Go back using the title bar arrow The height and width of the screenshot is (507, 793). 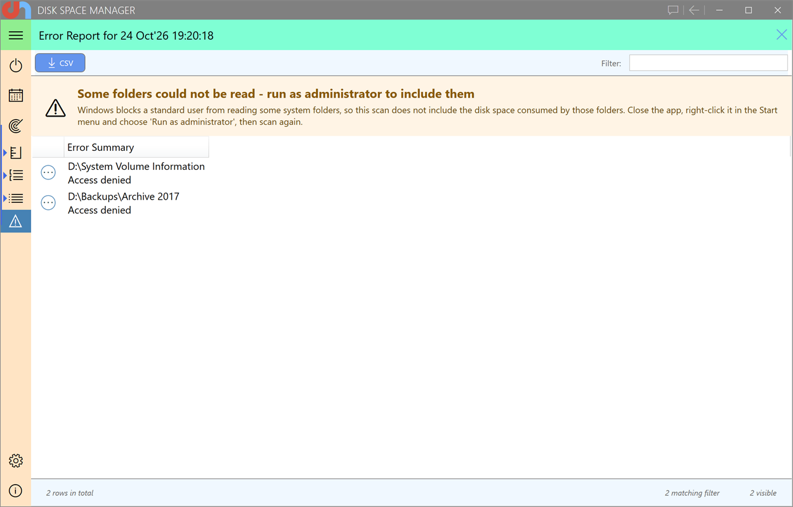[x=694, y=10]
